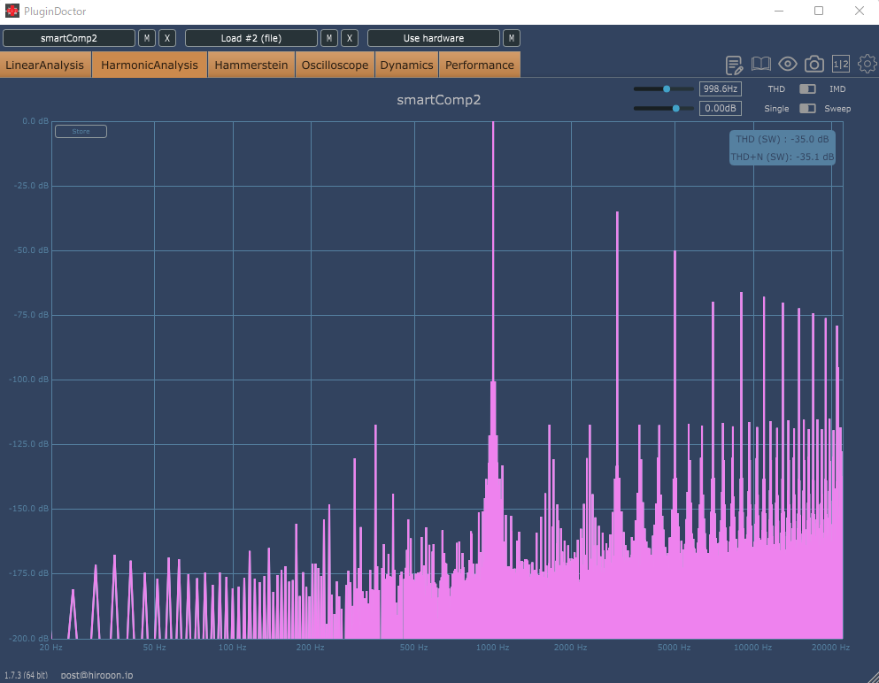Take a snapshot with camera icon
This screenshot has width=879, height=683.
click(x=814, y=65)
